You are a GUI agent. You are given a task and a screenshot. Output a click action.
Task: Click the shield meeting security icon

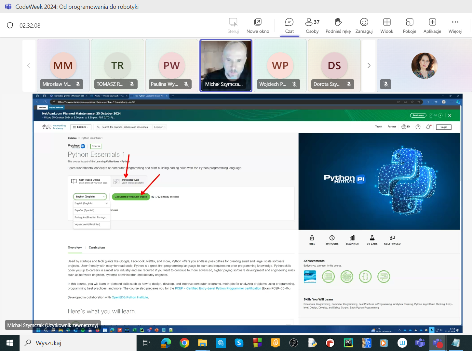pos(10,25)
